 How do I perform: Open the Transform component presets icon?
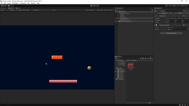(x=186, y=16)
